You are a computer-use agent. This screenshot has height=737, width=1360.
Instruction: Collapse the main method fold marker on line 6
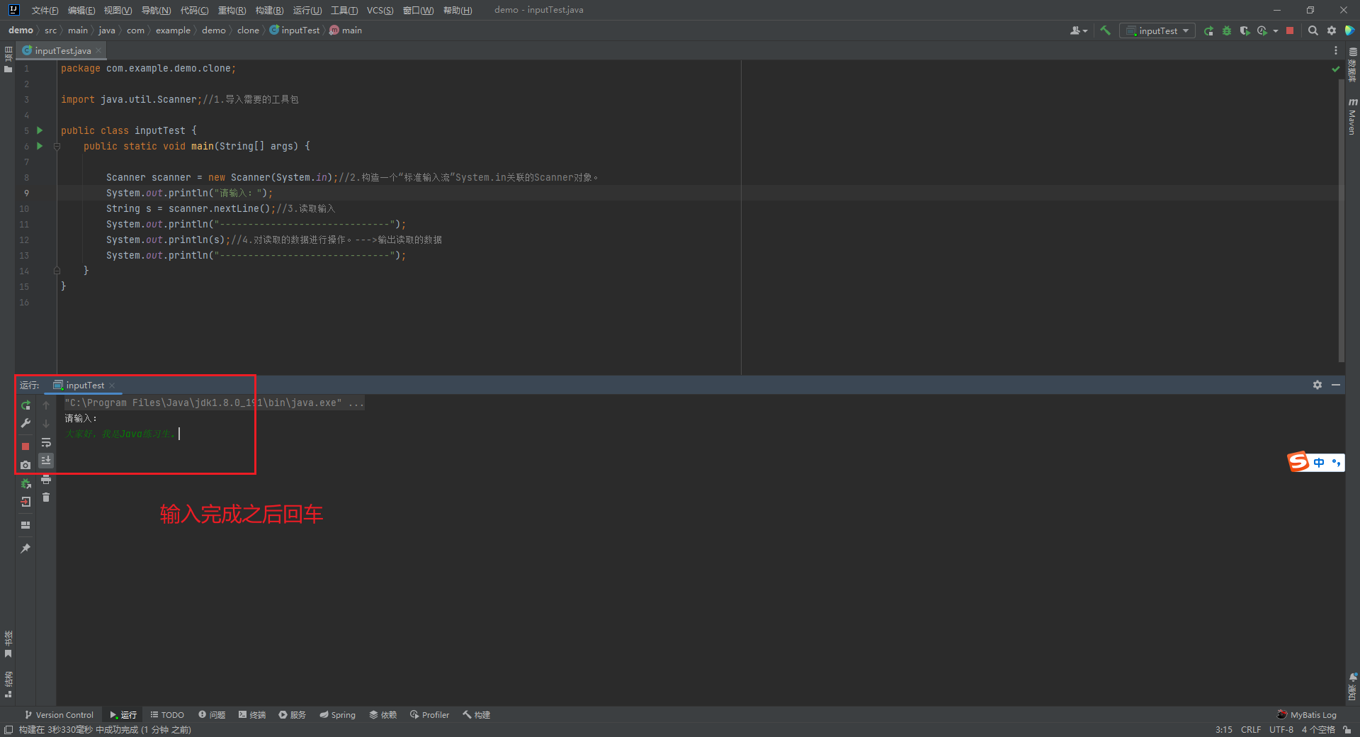[57, 147]
